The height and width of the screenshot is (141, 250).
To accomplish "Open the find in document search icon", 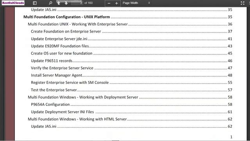I will (50, 3).
